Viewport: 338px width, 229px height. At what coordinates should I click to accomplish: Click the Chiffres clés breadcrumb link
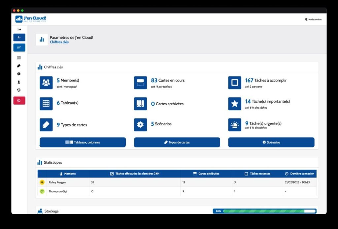59,42
